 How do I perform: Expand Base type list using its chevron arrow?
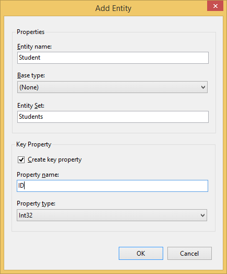click(203, 87)
